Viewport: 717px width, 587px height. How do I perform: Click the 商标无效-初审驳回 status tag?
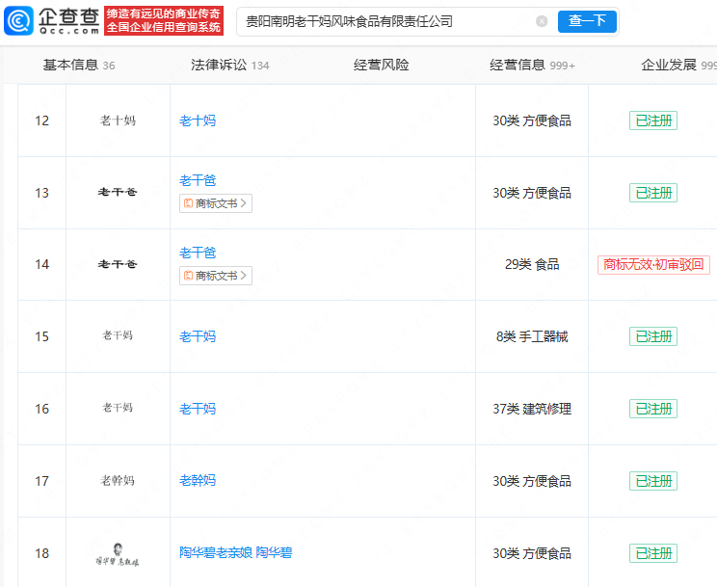click(x=653, y=264)
